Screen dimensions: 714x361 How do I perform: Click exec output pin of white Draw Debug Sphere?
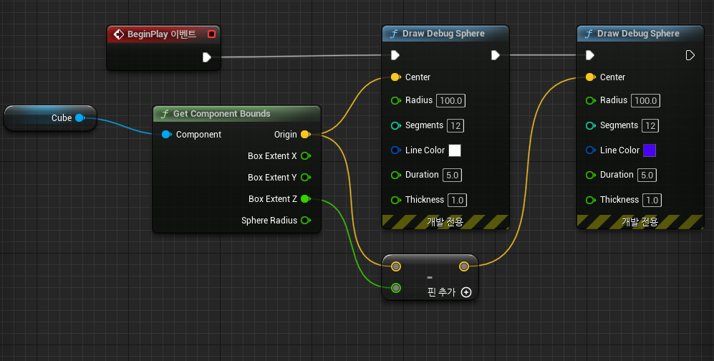496,55
